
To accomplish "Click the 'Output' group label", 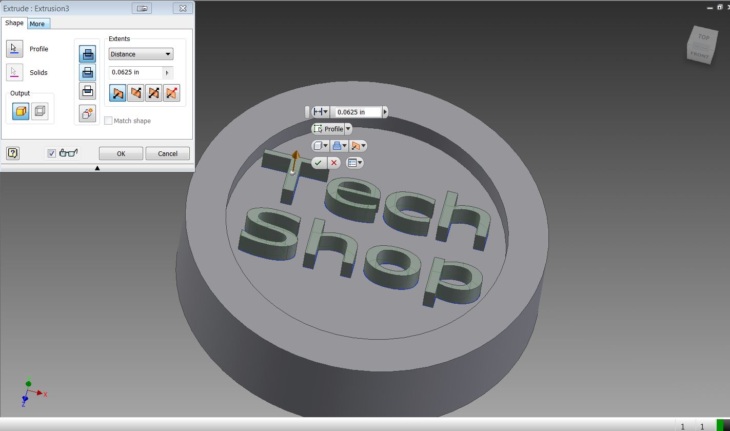I will [20, 93].
